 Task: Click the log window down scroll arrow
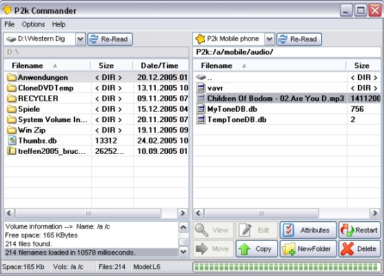183,251
